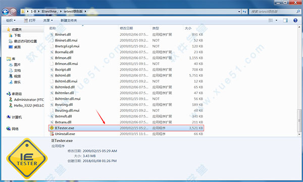Sort by the Size (大小) column header
Viewport: 303px width, 182px height.
point(188,28)
